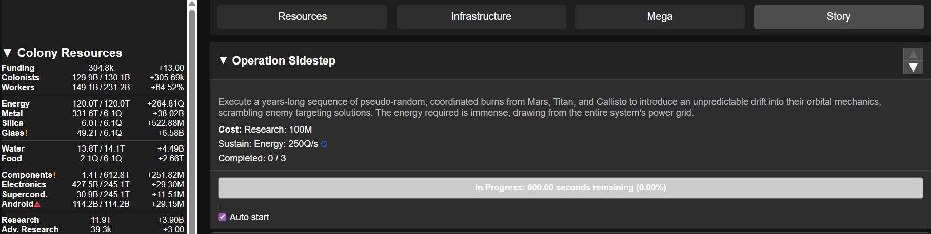
Task: Click the Components exclamation alert
Action: (54, 175)
